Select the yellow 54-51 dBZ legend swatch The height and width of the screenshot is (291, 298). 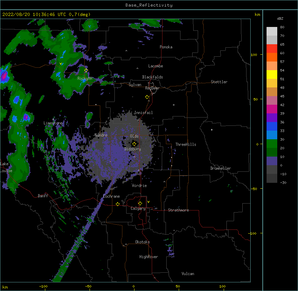click(x=272, y=74)
